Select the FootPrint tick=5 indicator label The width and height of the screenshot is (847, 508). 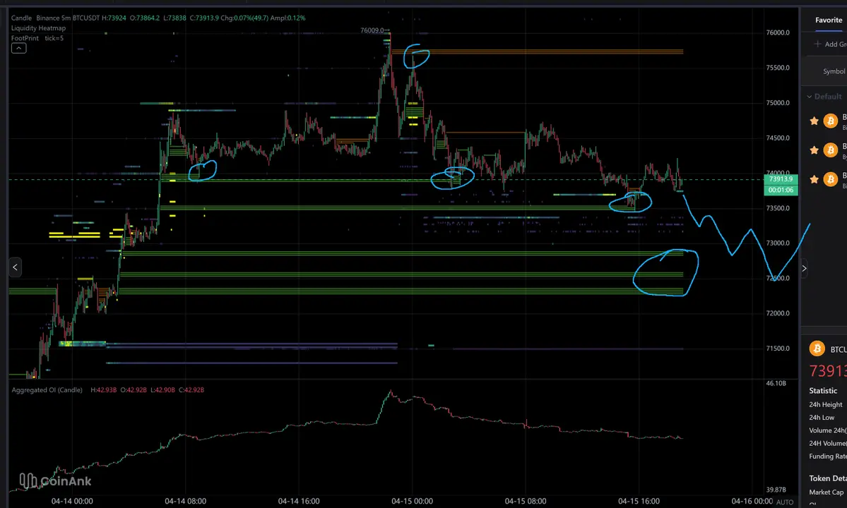click(37, 38)
